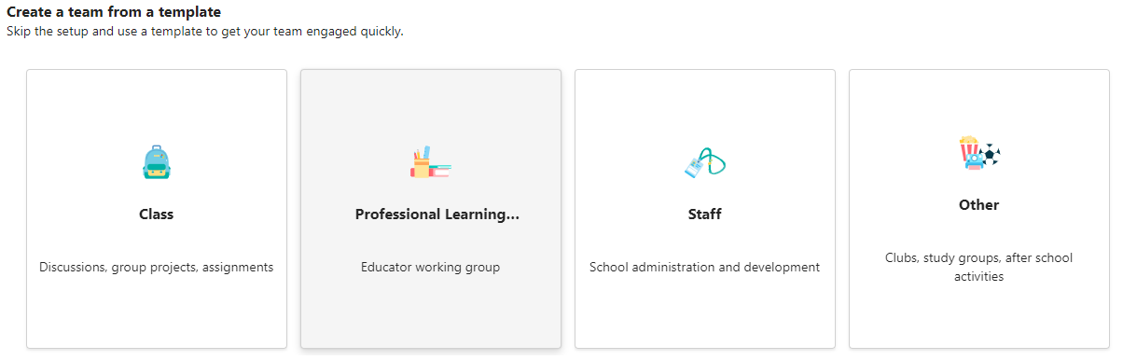
Task: Click the lanyard badge Staff icon
Action: pyautogui.click(x=704, y=162)
